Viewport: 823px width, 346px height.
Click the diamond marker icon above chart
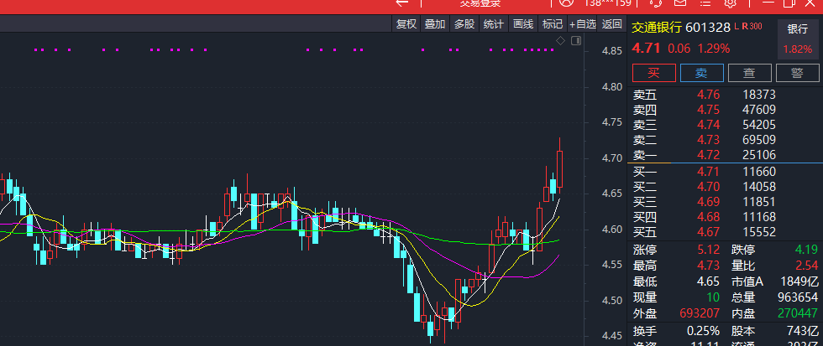pyautogui.click(x=561, y=41)
